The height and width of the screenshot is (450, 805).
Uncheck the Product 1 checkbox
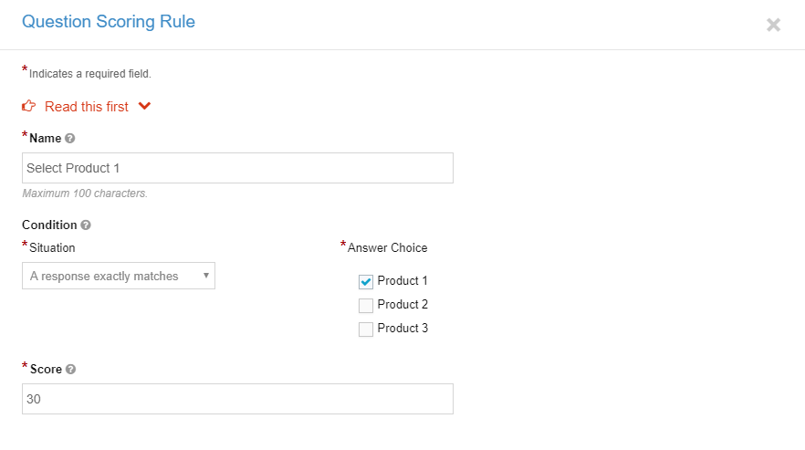[x=365, y=281]
